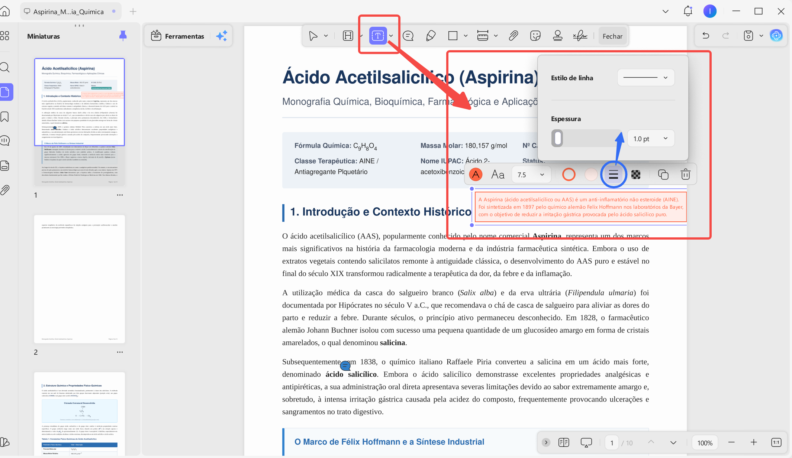Open the Estilo de linha dropdown
Viewport: 792px width, 458px height.
coord(646,78)
